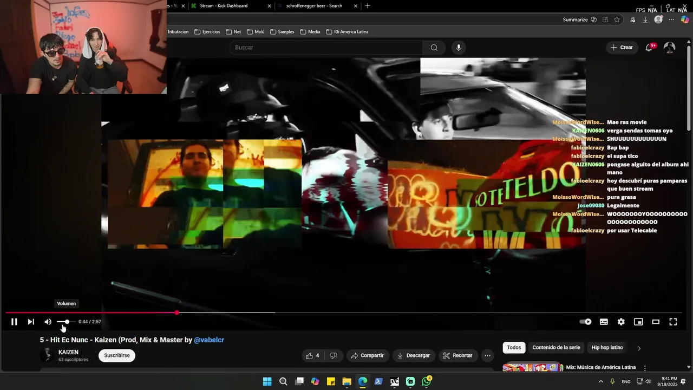Open the @vabelcr channel link

pos(209,340)
